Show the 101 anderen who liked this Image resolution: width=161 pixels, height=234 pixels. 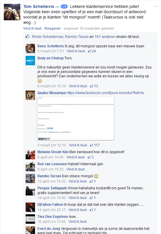click(105, 36)
